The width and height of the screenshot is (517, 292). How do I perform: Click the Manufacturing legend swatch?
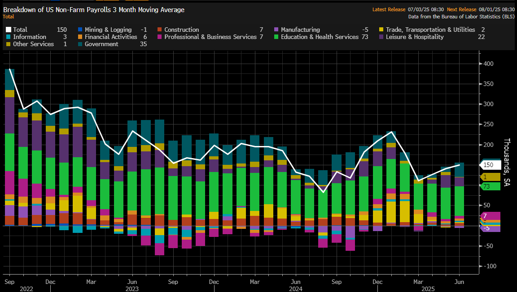tap(276, 30)
